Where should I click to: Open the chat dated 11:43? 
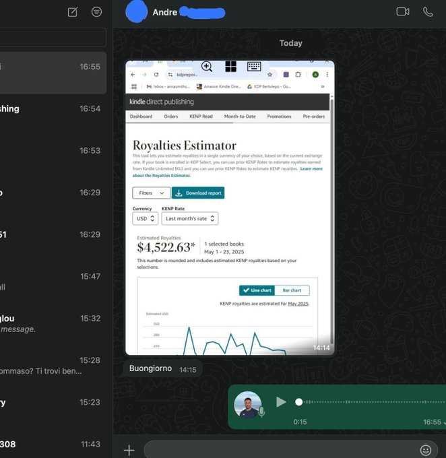click(53, 445)
